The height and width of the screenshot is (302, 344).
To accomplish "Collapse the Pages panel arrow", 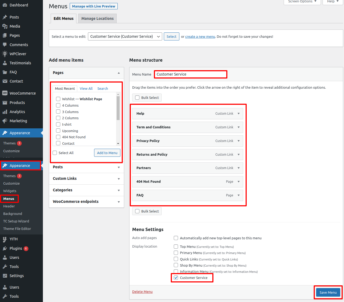I will 119,73.
